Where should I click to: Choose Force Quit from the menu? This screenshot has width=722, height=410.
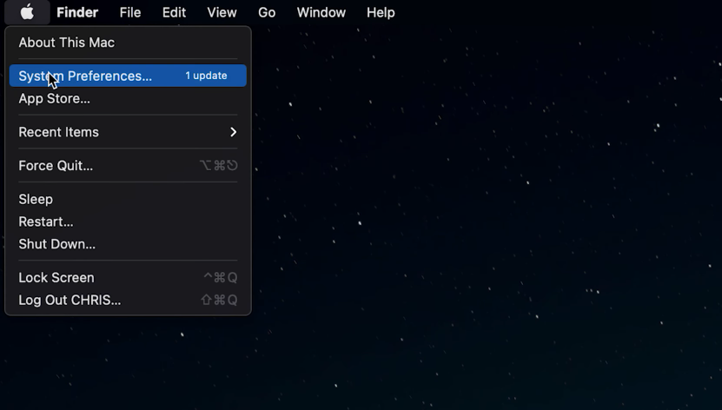pyautogui.click(x=56, y=166)
